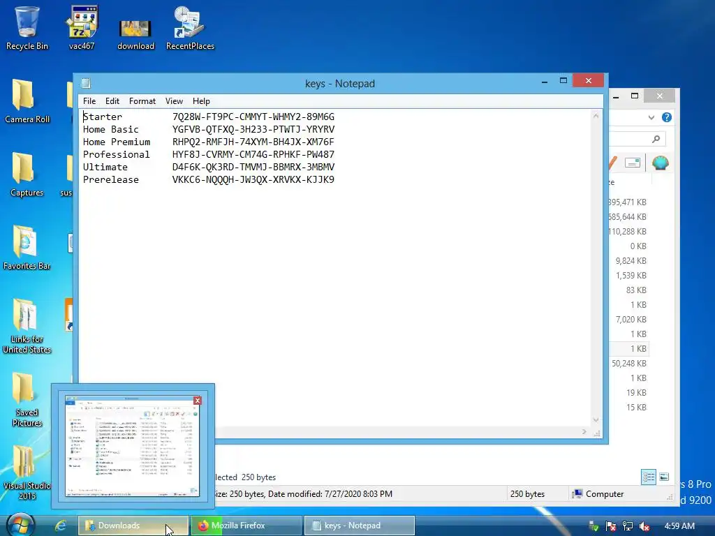The width and height of the screenshot is (715, 536).
Task: Select the Favorites Bar folder icon
Action: point(27,248)
